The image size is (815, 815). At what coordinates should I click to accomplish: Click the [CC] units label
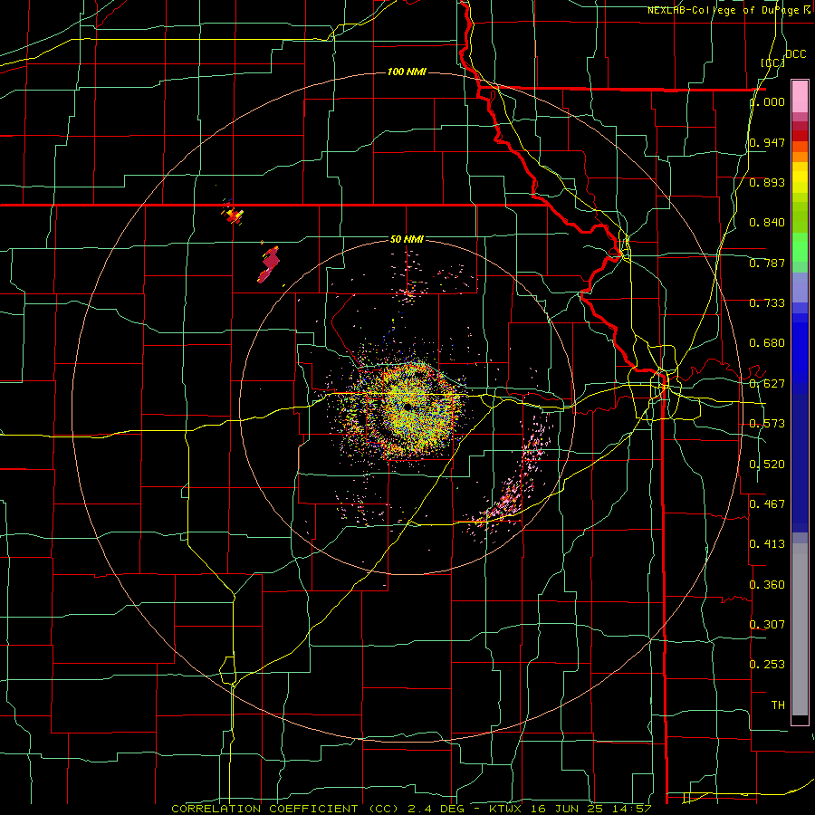tap(772, 62)
